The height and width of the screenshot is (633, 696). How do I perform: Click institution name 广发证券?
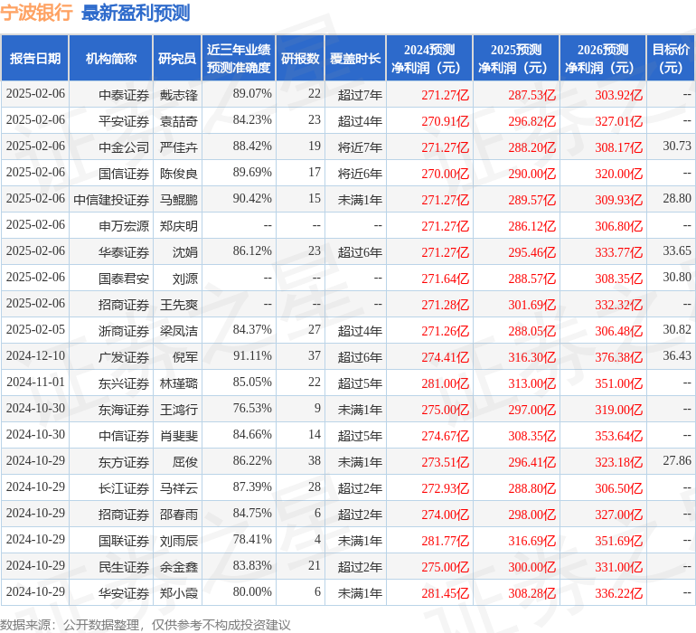tap(124, 357)
